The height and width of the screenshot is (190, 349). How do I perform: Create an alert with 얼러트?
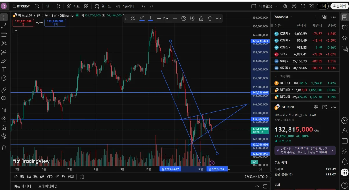(103, 6)
